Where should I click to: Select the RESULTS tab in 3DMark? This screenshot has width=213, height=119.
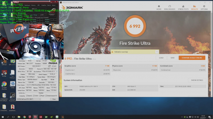point(194,7)
